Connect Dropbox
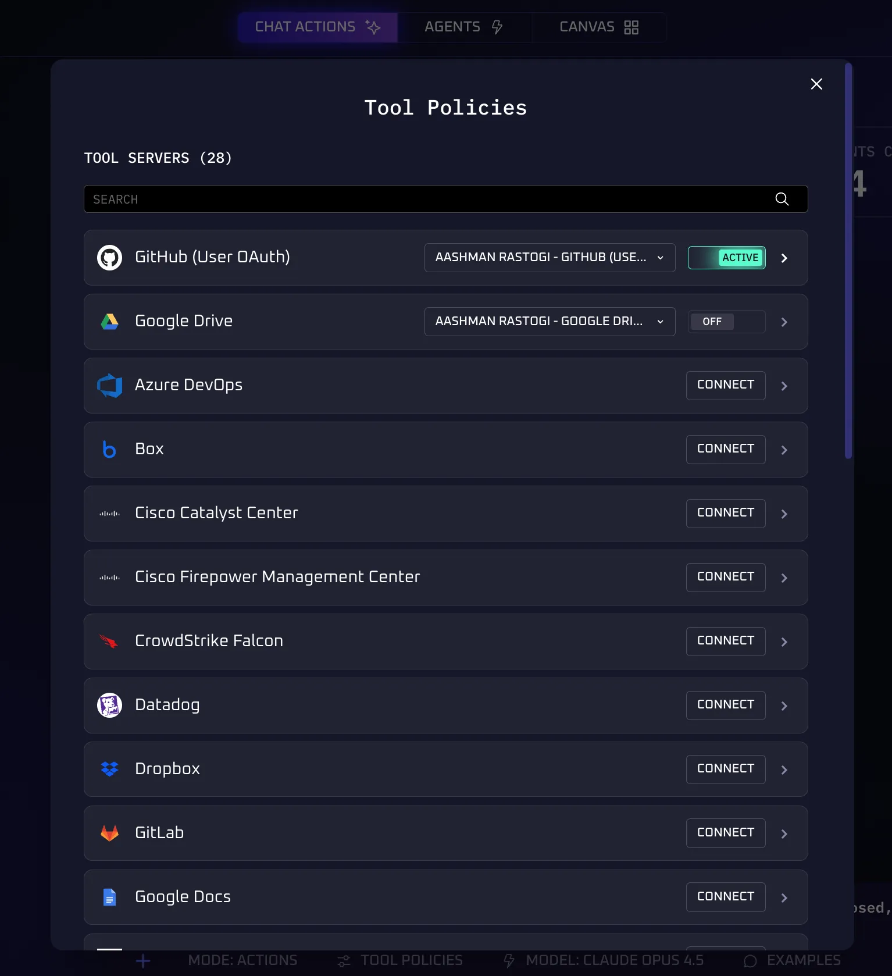Viewport: 892px width, 976px height. click(x=726, y=769)
